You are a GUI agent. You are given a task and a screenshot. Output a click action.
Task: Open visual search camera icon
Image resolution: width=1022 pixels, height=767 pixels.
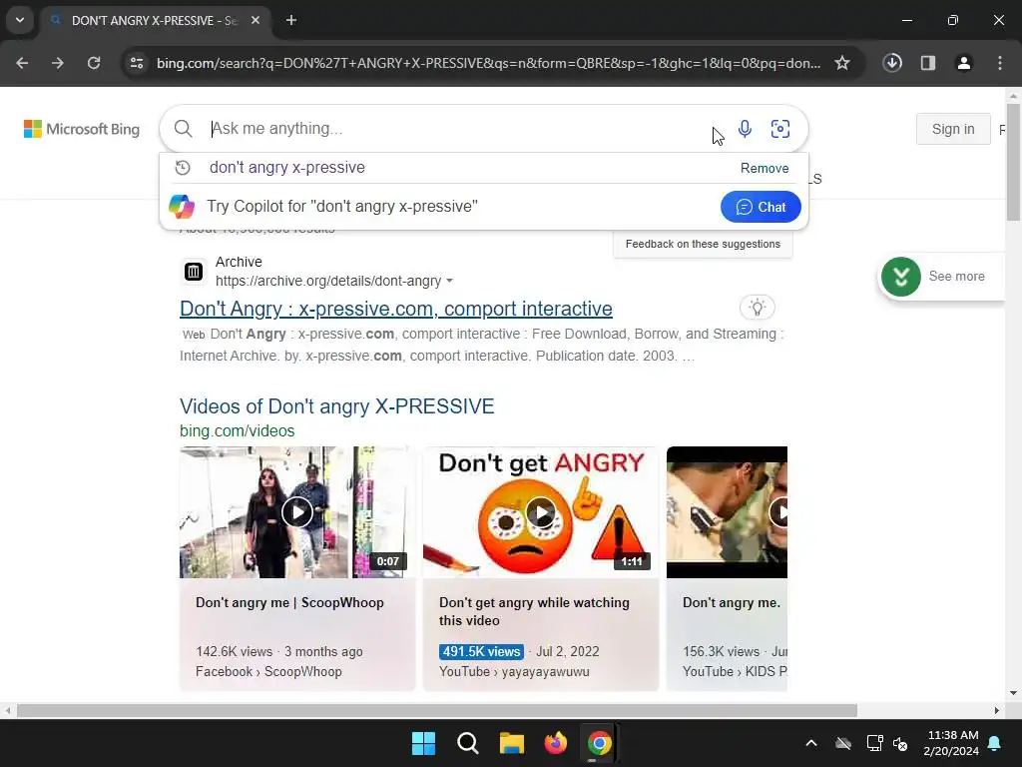[x=780, y=129]
